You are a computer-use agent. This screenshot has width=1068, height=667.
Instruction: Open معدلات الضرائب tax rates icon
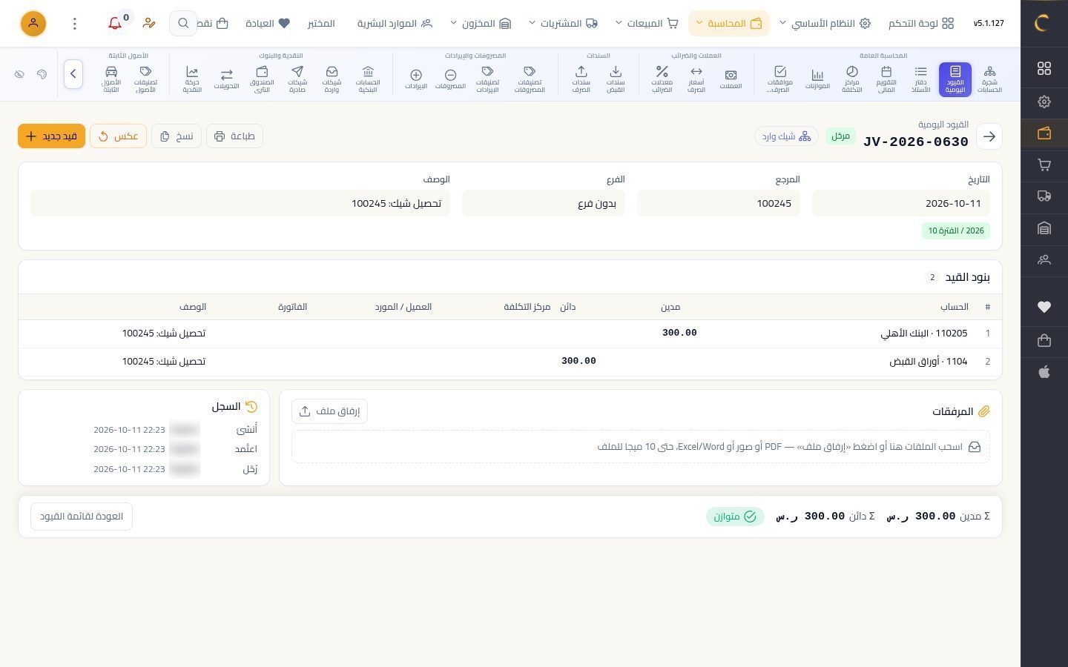click(x=662, y=79)
